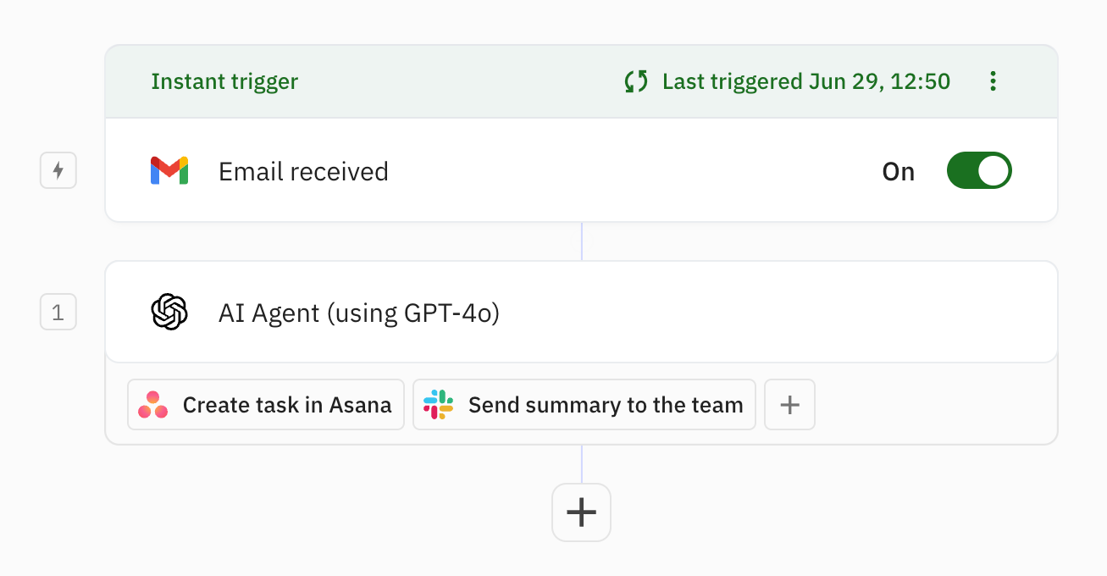Select the OpenAI logo on the AI Agent step
Screen dimensions: 1107x576
click(169, 311)
